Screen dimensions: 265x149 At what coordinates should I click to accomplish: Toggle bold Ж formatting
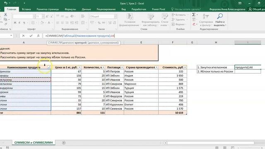point(15,23)
